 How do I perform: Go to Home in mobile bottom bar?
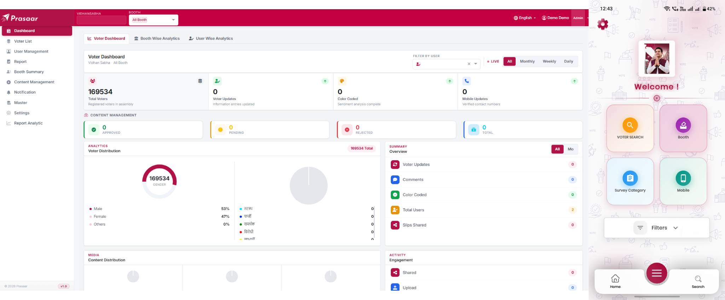(615, 281)
